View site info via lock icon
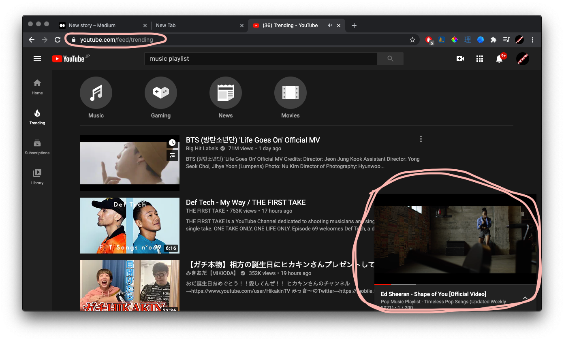Screen dimensions: 564x341 [73, 40]
